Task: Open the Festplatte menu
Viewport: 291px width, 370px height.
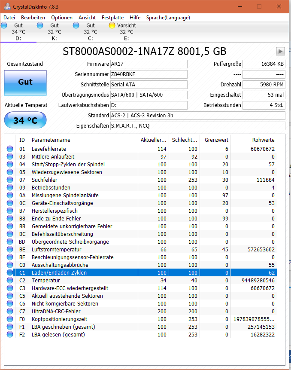Action: [x=112, y=18]
